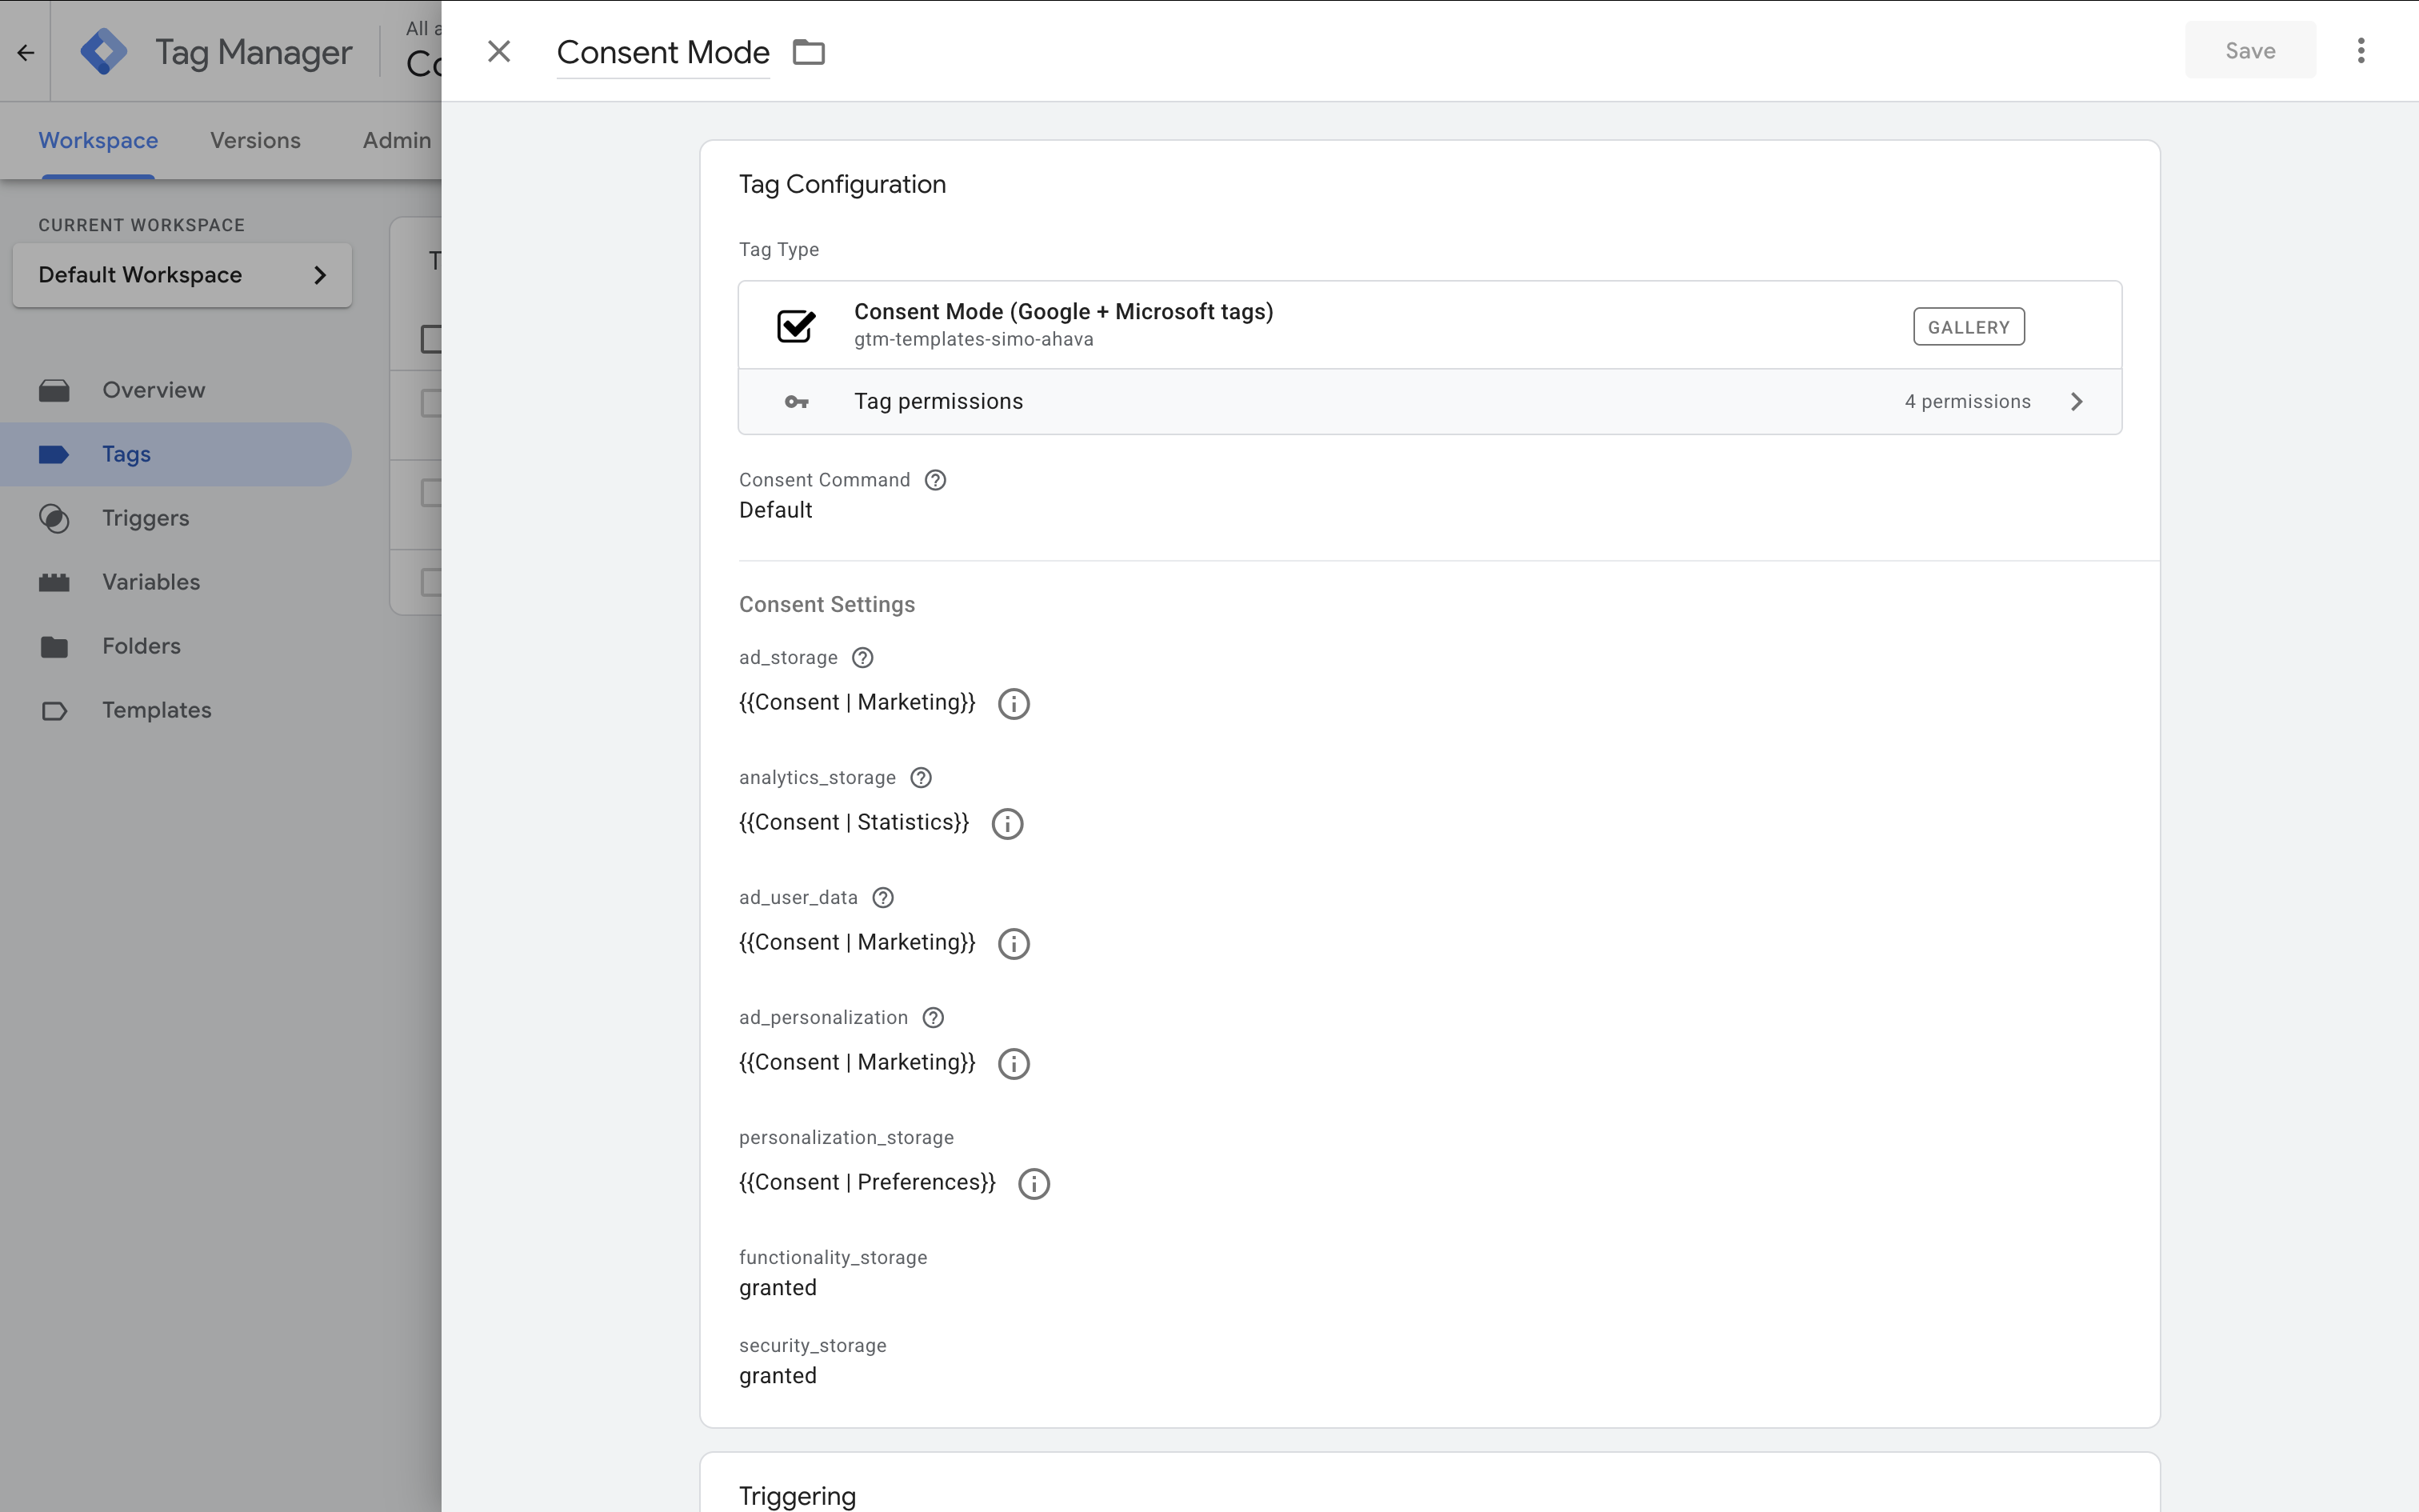
Task: Click the Default consent command value
Action: pos(776,510)
